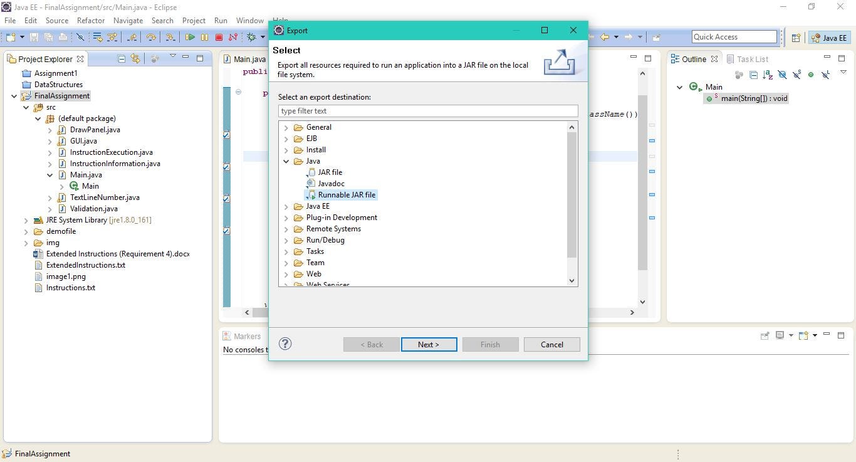Click the New wizard toolbar icon
Screen dimensions: 856x462
[11, 37]
